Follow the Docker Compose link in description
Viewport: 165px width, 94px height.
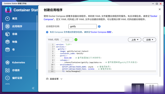coord(154,16)
